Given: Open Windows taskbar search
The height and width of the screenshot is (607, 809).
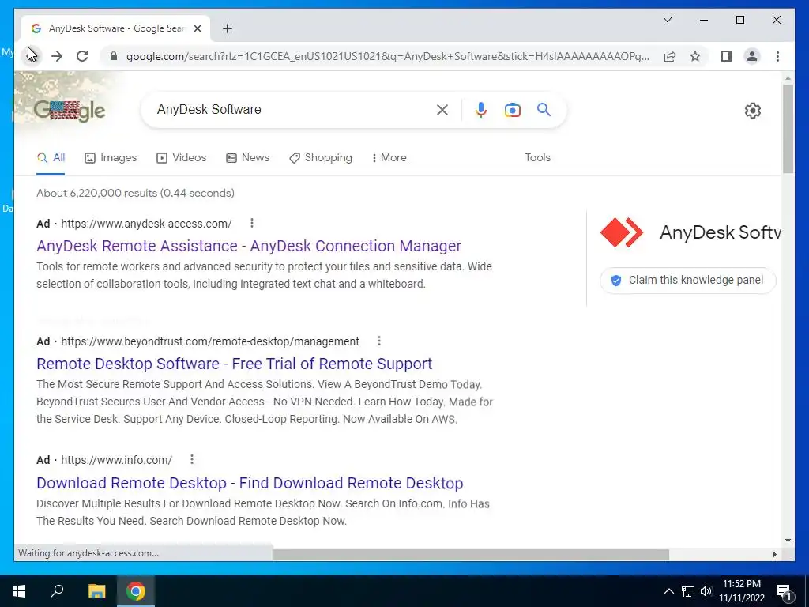Looking at the screenshot, I should tap(57, 591).
